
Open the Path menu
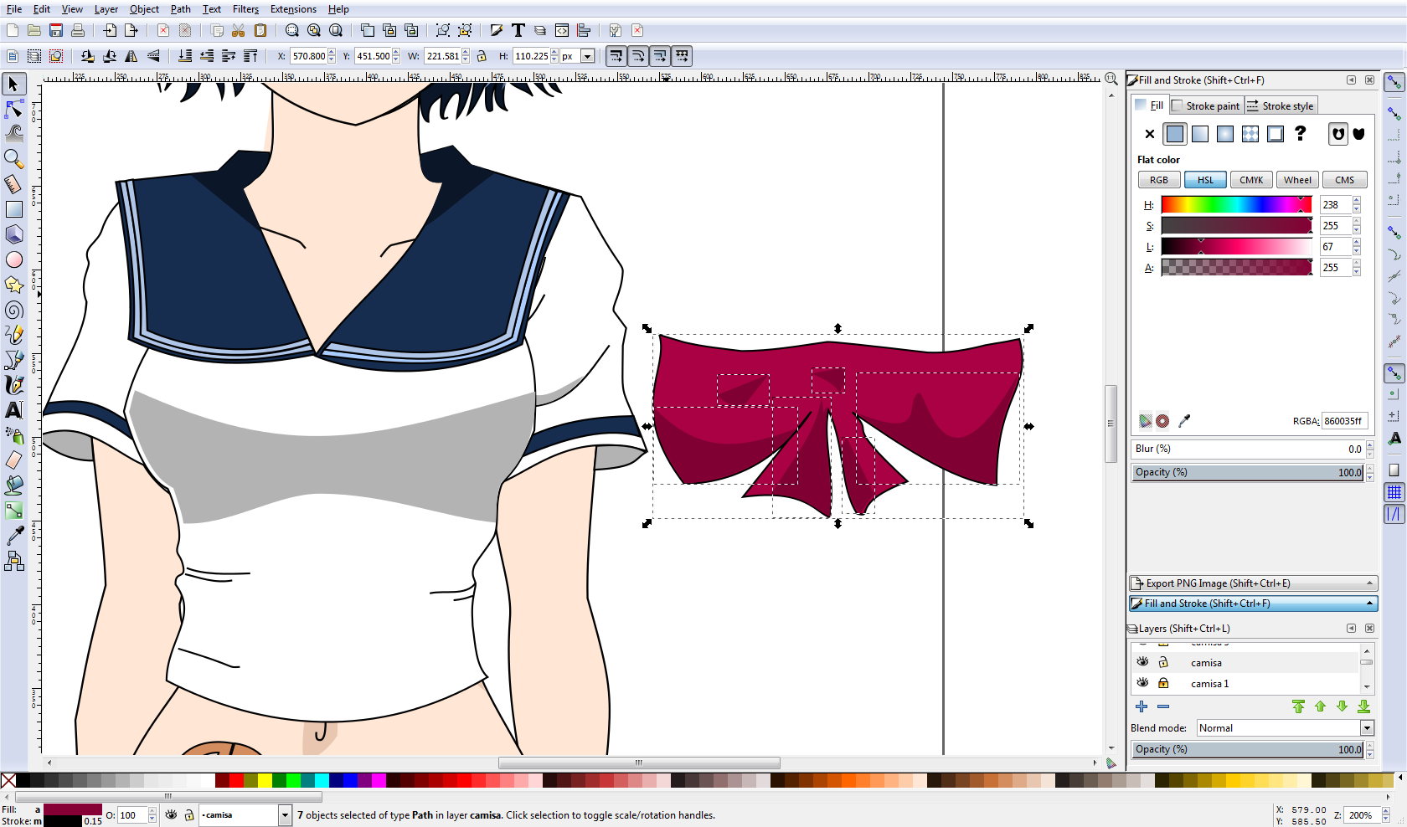point(180,9)
